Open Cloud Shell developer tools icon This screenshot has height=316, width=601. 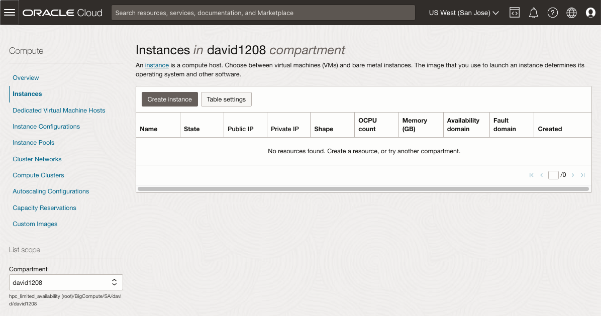(x=514, y=13)
